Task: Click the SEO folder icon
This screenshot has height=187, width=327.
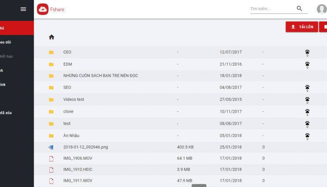Action: coord(51,87)
